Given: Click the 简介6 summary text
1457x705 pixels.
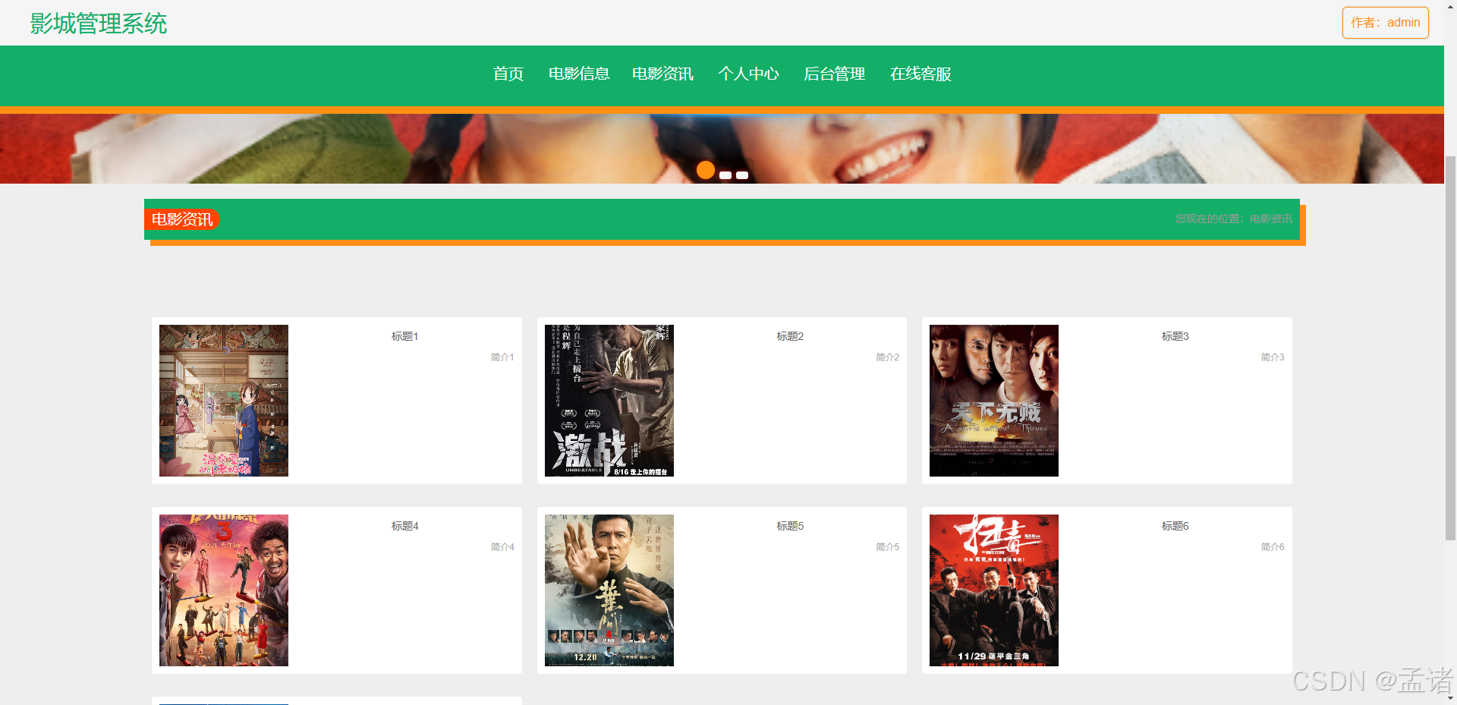Looking at the screenshot, I should tap(1273, 546).
